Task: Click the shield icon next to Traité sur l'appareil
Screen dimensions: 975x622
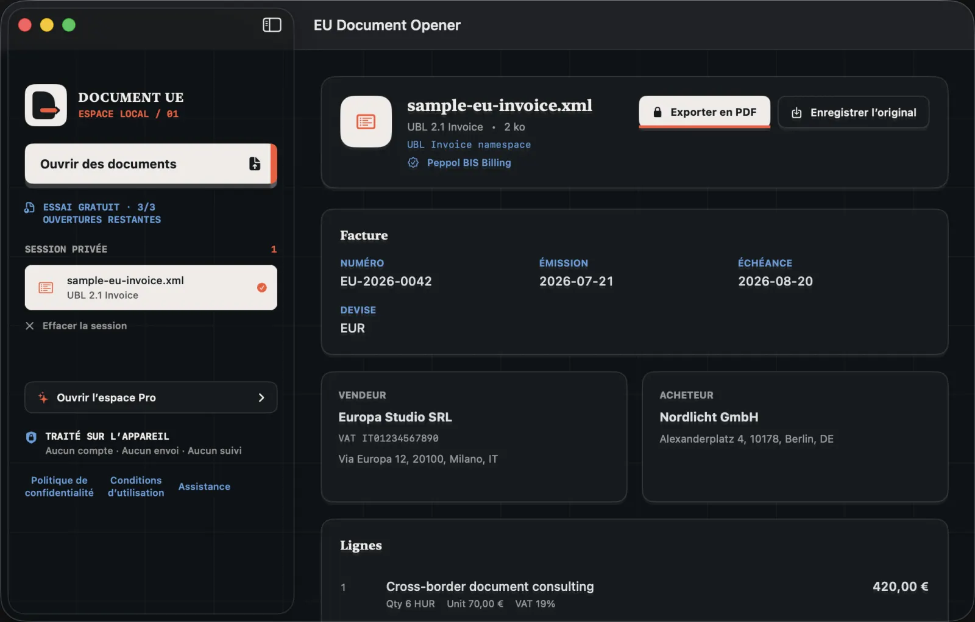Action: [31, 437]
